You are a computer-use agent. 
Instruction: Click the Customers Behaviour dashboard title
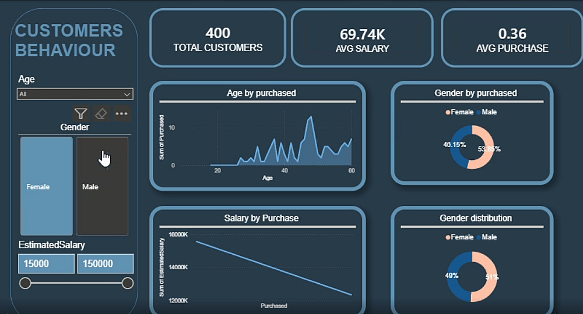[69, 40]
